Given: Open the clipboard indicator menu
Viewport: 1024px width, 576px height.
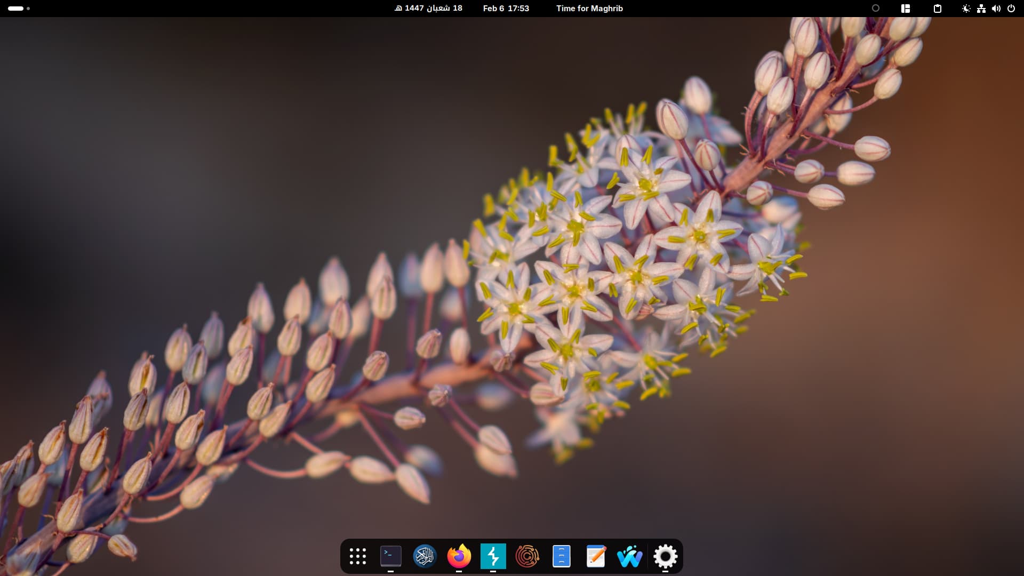Looking at the screenshot, I should click(x=938, y=9).
